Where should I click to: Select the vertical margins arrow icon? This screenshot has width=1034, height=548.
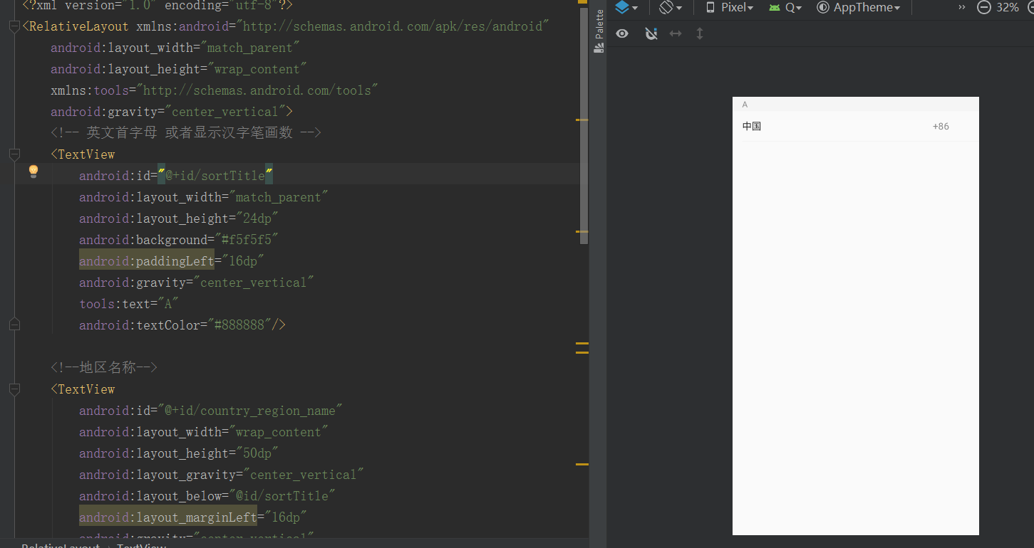point(699,33)
